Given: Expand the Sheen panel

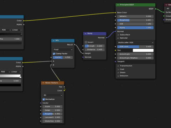Looking at the screenshot, I should 118,73.
